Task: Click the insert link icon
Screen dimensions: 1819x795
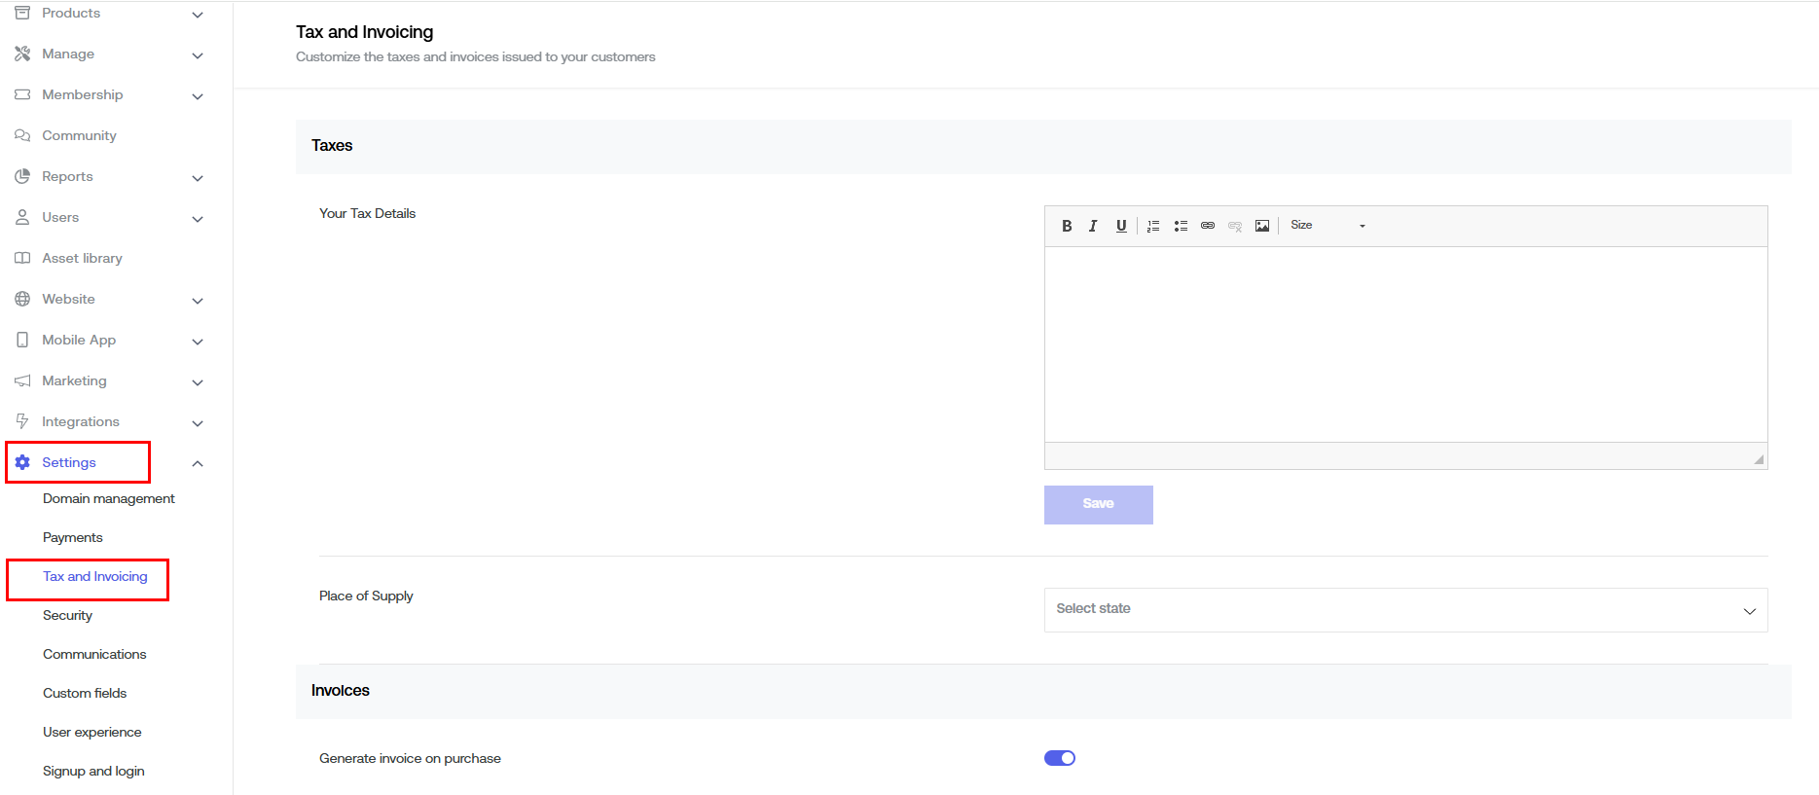Action: point(1208,226)
